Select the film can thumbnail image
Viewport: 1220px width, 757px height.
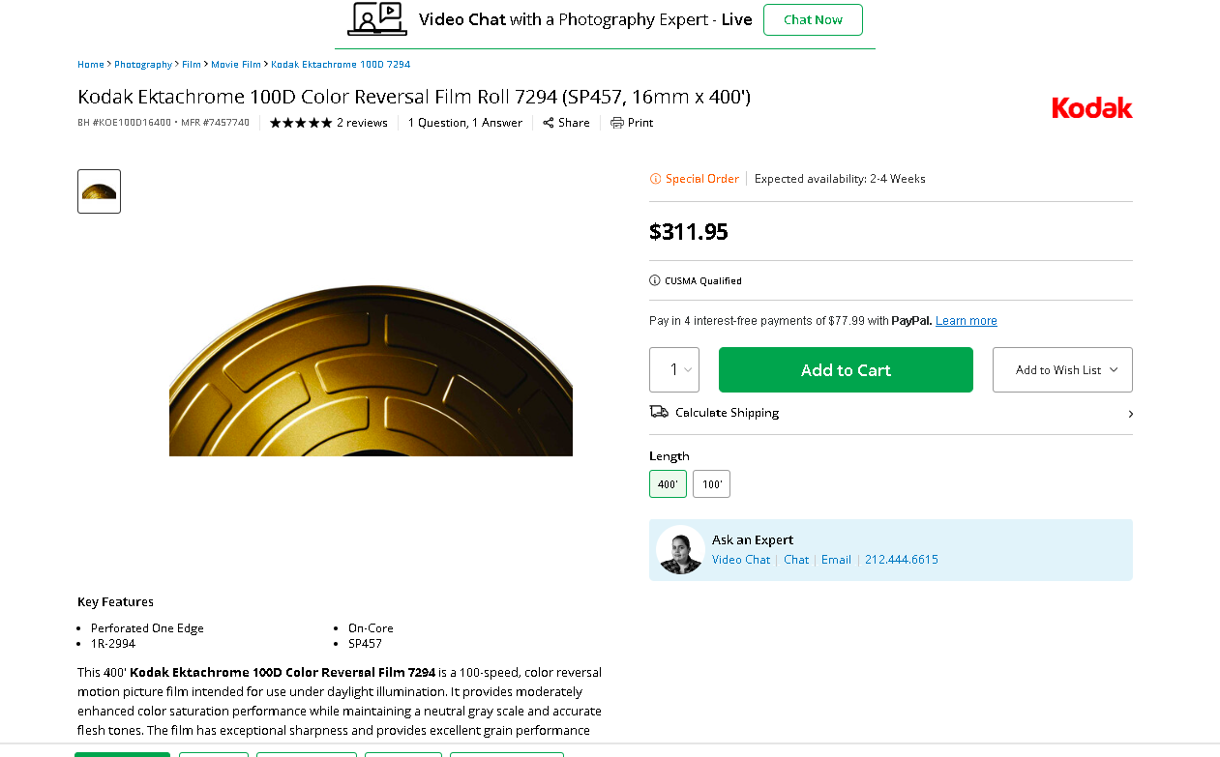click(x=99, y=191)
